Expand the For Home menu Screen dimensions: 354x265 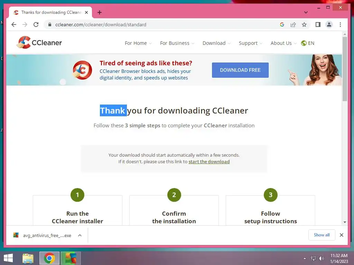click(x=138, y=43)
